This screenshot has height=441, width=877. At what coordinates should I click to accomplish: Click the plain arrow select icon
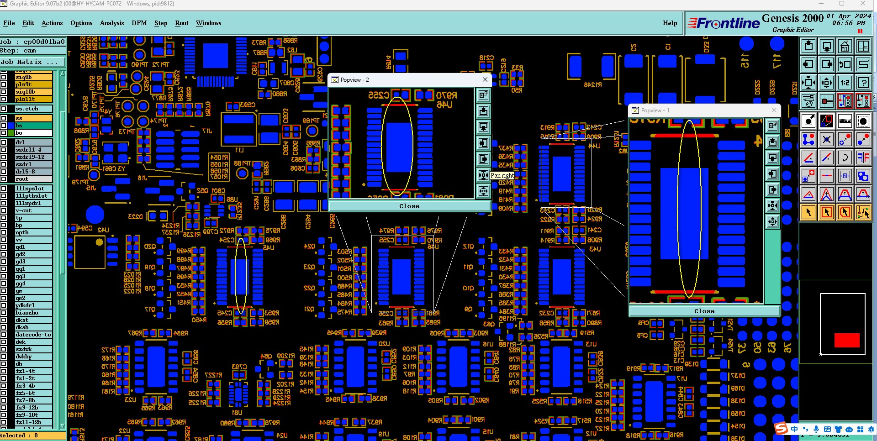coord(808,212)
